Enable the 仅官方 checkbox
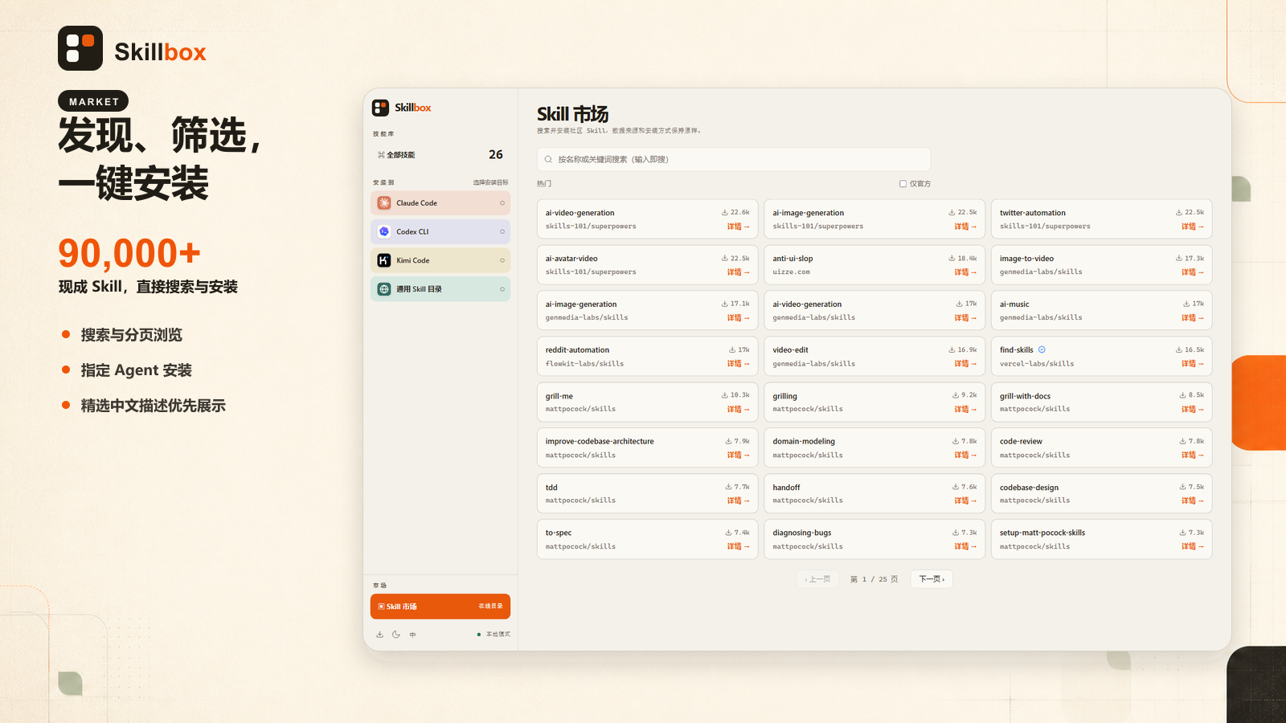This screenshot has height=723, width=1286. 903,184
